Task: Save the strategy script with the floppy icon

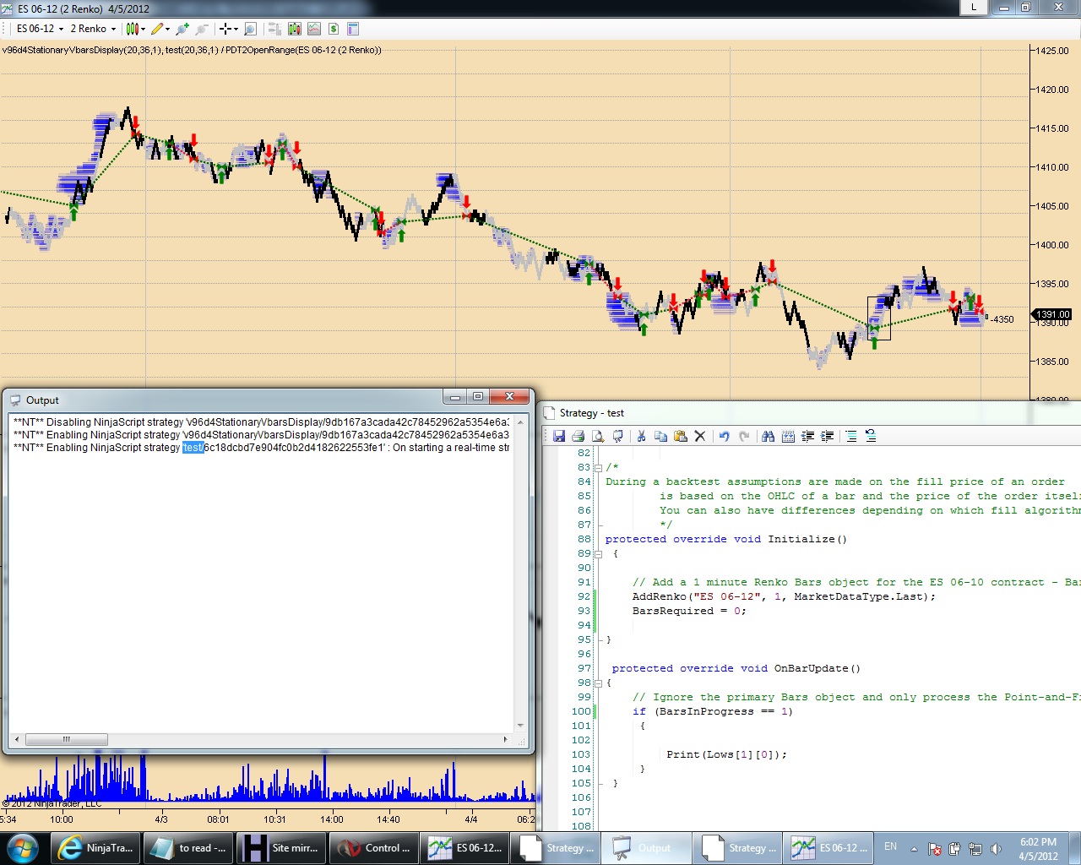Action: tap(559, 436)
